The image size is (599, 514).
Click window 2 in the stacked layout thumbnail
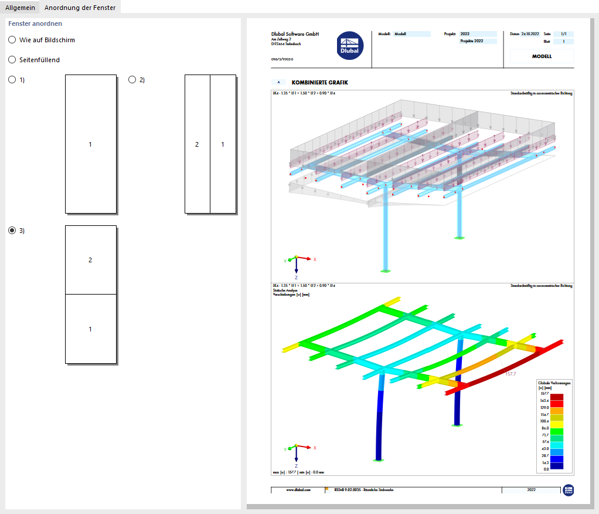pos(91,260)
